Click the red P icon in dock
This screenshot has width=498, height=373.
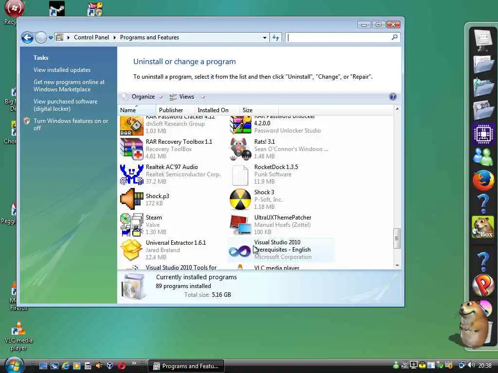(x=483, y=284)
